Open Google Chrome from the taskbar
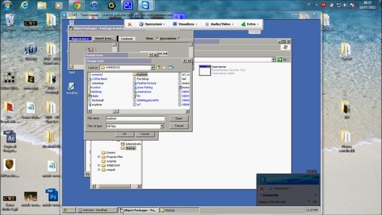Screen dimensions: 382x215 (x=76, y=5)
